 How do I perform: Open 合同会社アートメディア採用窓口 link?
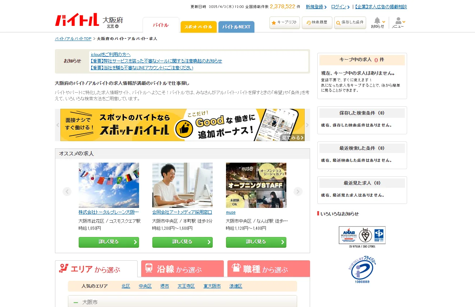pos(182,212)
